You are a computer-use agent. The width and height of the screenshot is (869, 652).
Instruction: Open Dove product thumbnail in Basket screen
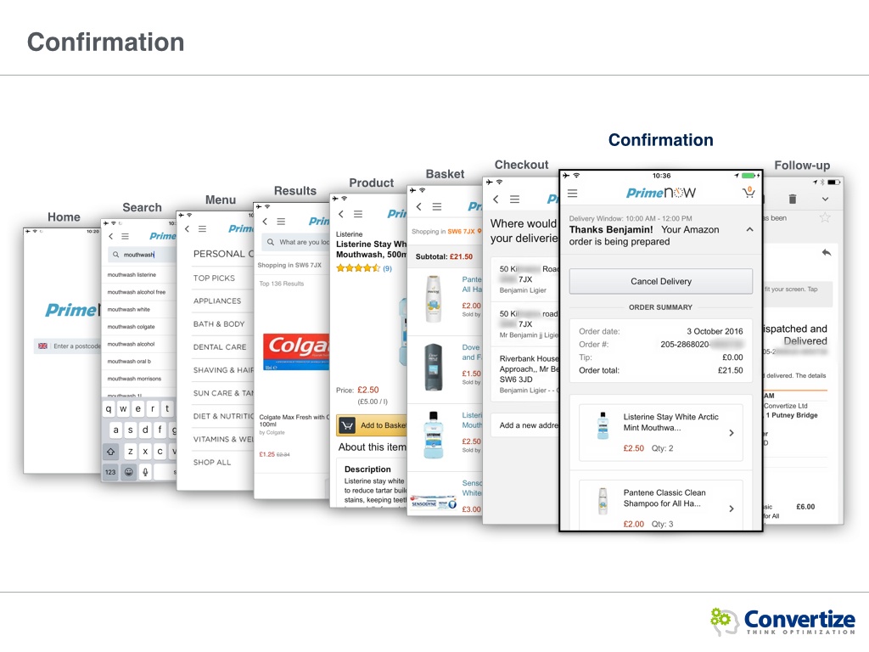click(x=434, y=368)
